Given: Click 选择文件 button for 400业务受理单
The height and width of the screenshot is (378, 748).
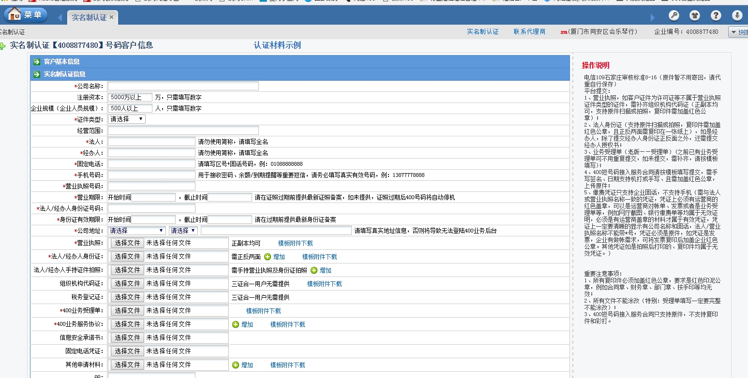Looking at the screenshot, I should tap(127, 310).
